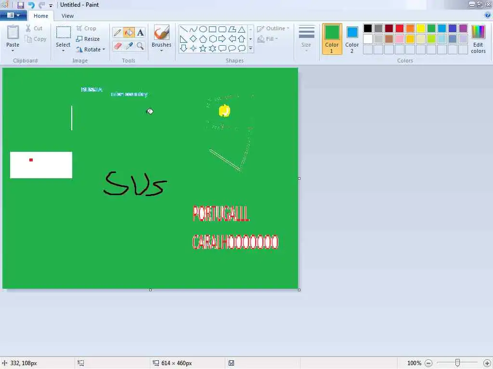This screenshot has width=493, height=369.
Task: Click the Brushes button icon
Action: 162,32
